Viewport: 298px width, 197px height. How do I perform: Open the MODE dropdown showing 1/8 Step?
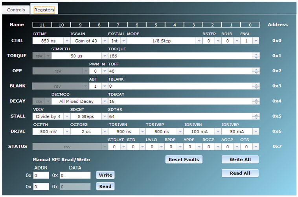164,41
